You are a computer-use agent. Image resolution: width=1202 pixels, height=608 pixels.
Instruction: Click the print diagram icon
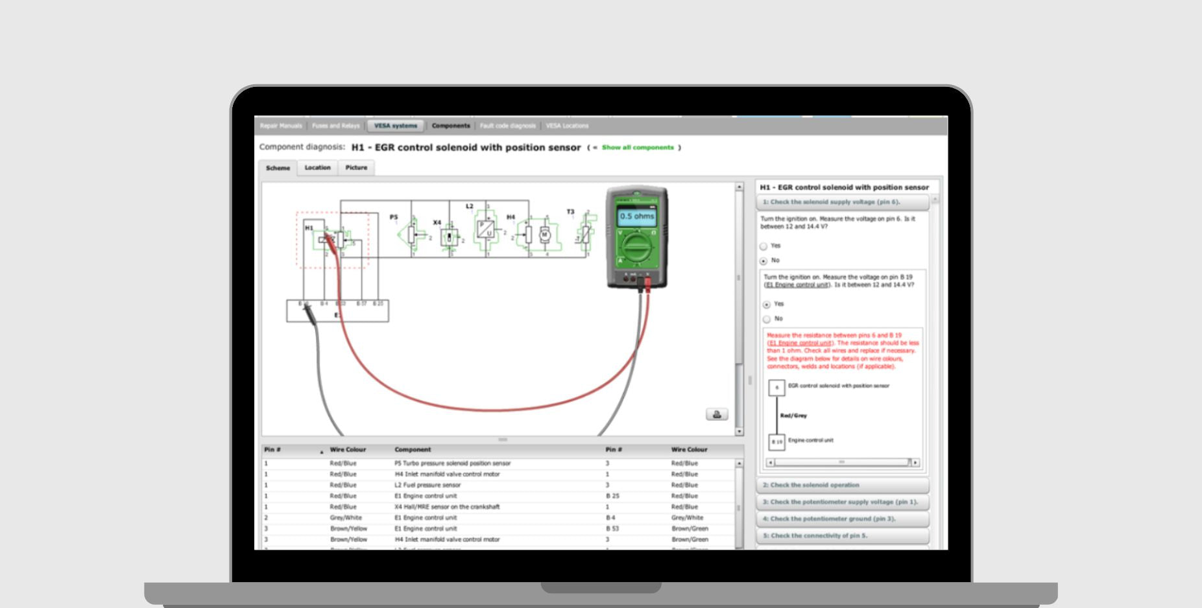pyautogui.click(x=716, y=414)
